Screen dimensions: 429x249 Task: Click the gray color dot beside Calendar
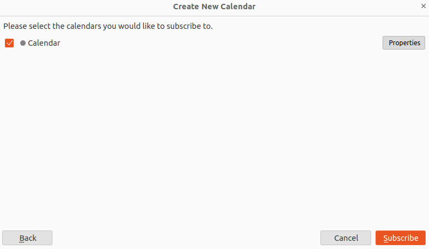pos(23,43)
